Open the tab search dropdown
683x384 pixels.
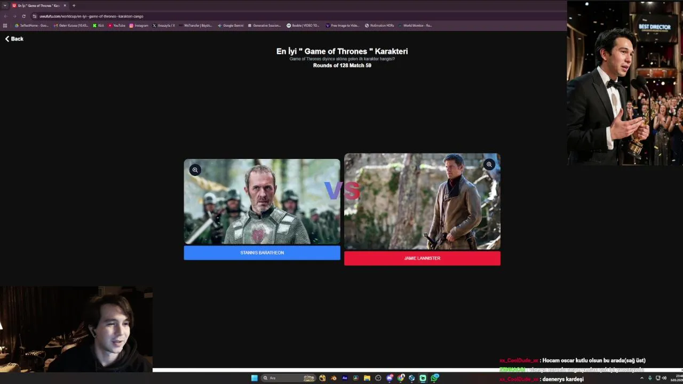[5, 5]
